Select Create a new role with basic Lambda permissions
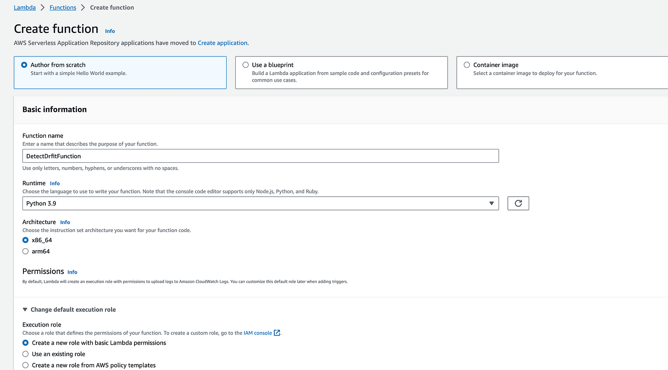This screenshot has width=668, height=370. 26,343
